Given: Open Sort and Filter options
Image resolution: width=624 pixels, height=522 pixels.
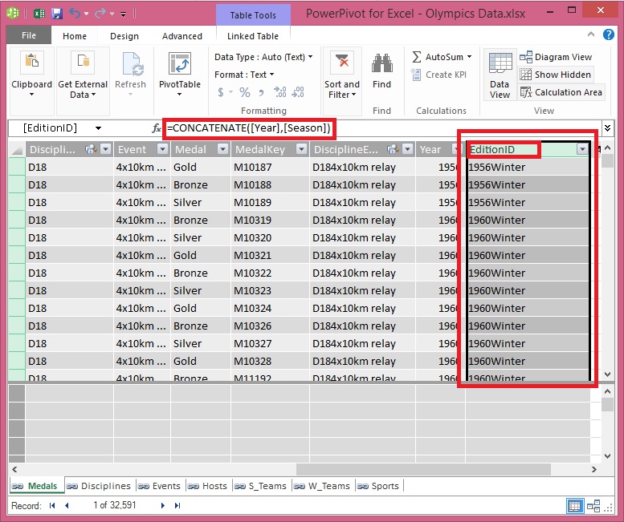Looking at the screenshot, I should pyautogui.click(x=342, y=75).
